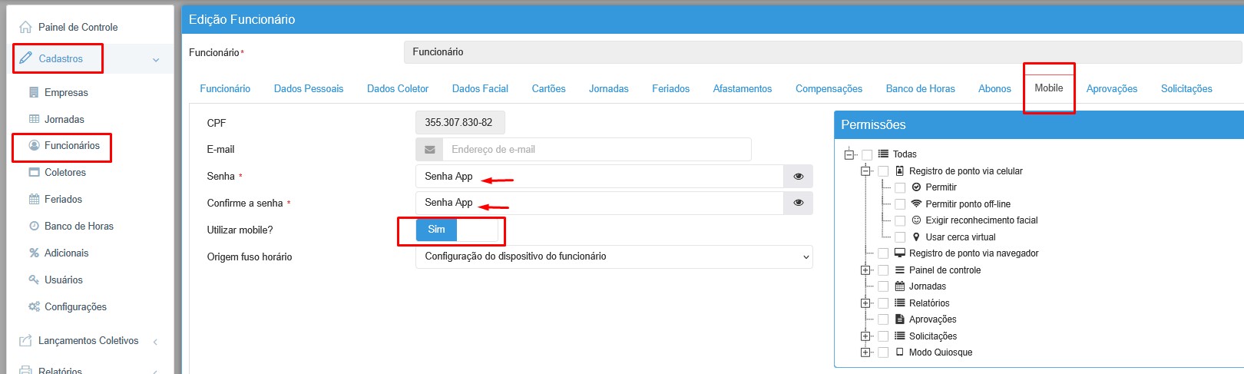Click the Coletores device icon
Viewport: 1244px width, 374px height.
click(x=34, y=172)
